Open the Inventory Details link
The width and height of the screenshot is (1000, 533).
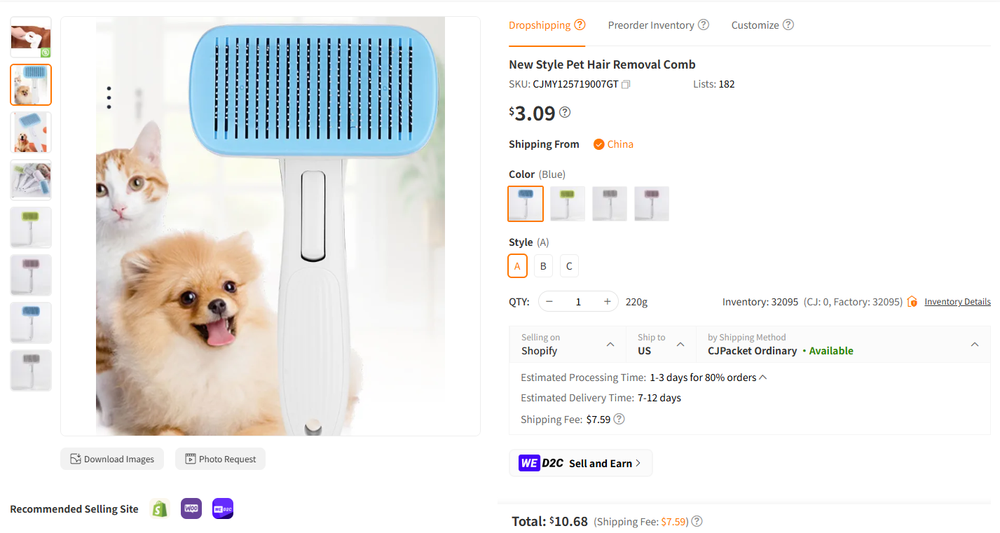pos(957,301)
